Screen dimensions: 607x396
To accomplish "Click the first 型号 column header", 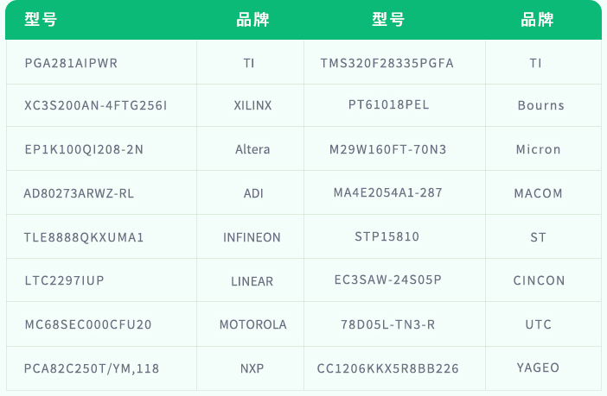I will [41, 19].
